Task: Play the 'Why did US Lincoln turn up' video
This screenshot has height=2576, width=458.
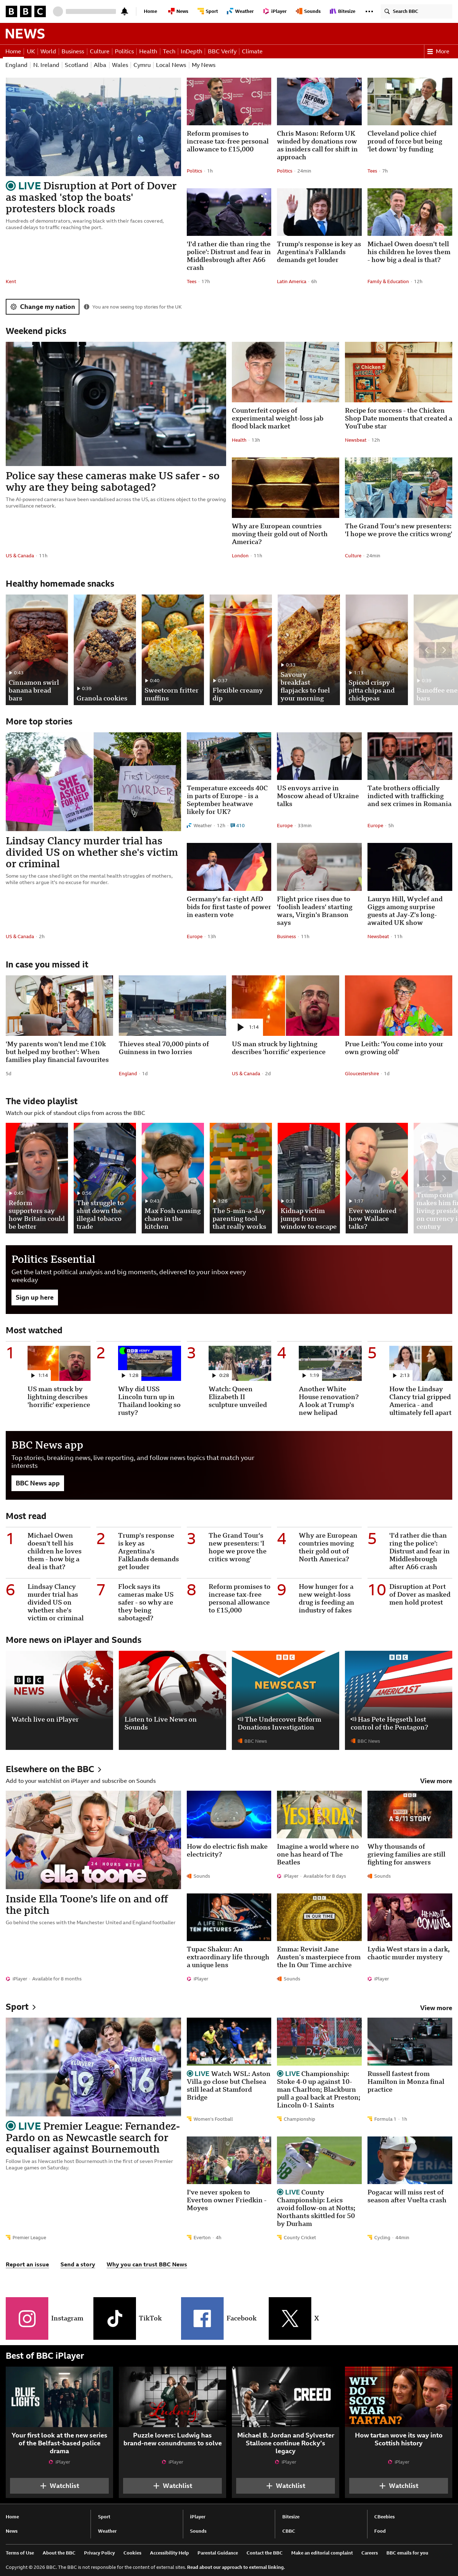Action: click(x=149, y=1363)
